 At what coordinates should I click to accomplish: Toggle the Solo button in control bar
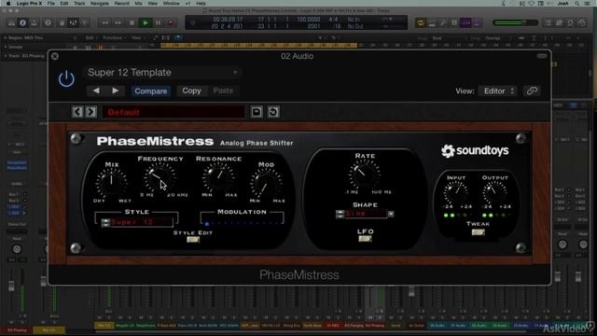[454, 22]
